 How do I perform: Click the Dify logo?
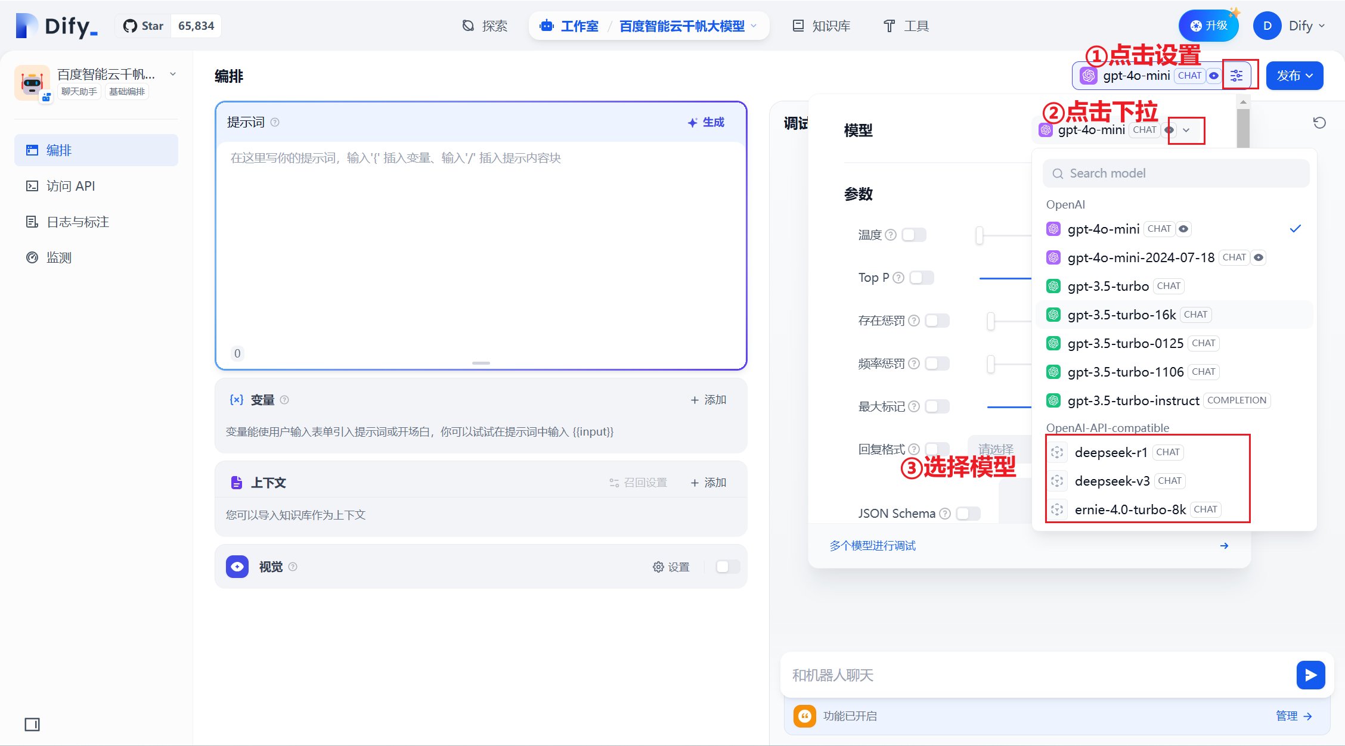point(57,26)
